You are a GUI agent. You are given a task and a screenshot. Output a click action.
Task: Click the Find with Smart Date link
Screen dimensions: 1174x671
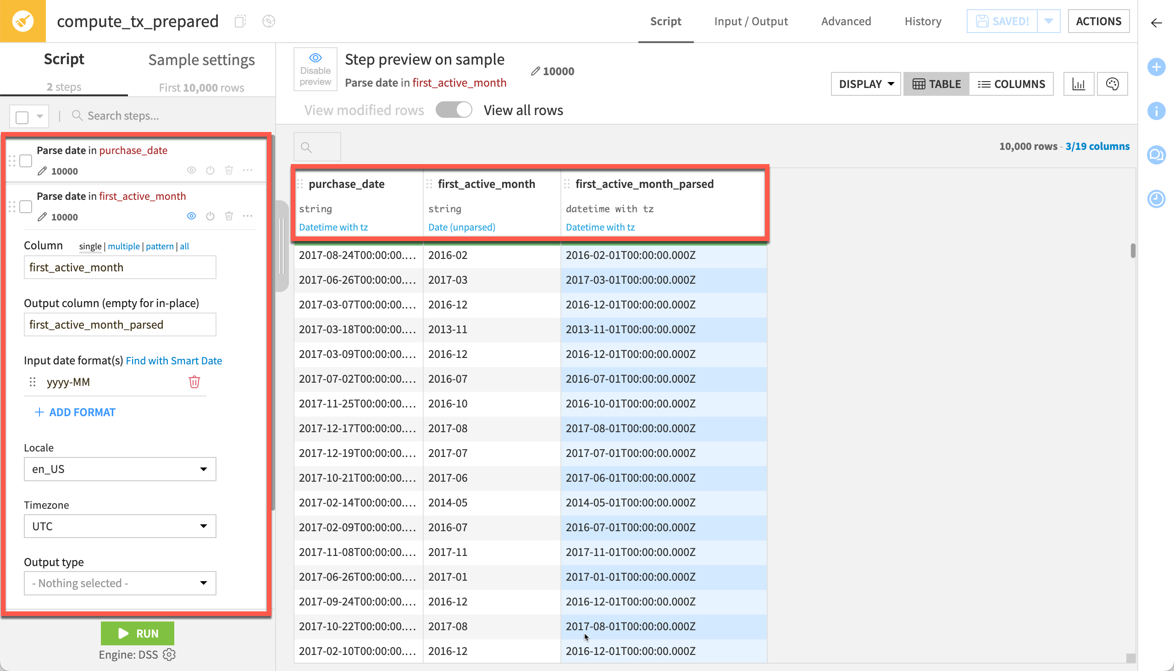pos(174,360)
